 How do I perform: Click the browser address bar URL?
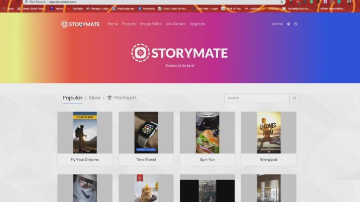(63, 2)
